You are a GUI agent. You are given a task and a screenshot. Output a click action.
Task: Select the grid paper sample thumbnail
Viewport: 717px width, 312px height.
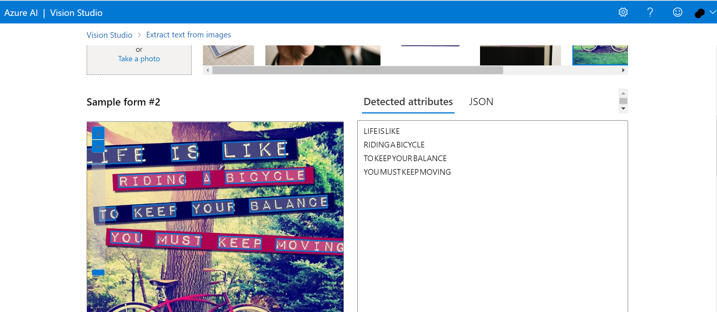point(228,55)
